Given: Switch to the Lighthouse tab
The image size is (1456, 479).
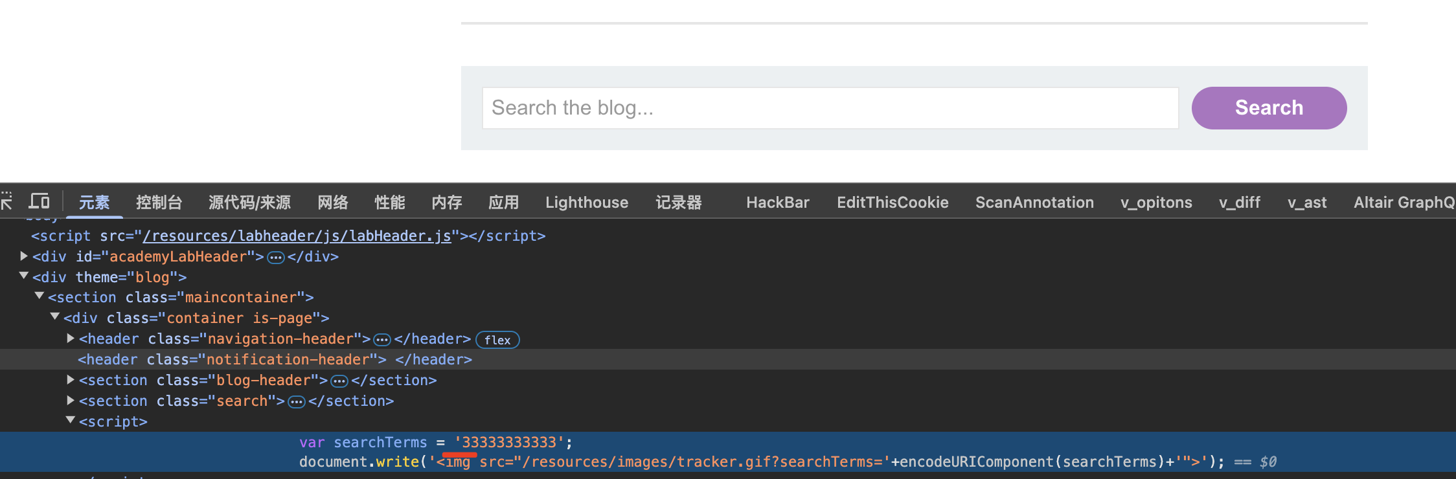Looking at the screenshot, I should pyautogui.click(x=586, y=203).
